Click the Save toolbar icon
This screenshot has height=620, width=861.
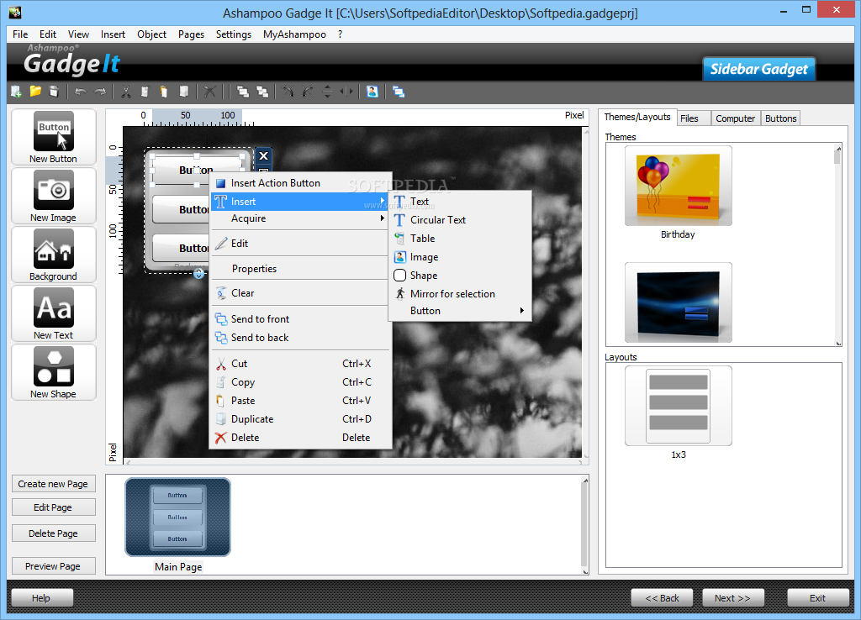coord(54,92)
